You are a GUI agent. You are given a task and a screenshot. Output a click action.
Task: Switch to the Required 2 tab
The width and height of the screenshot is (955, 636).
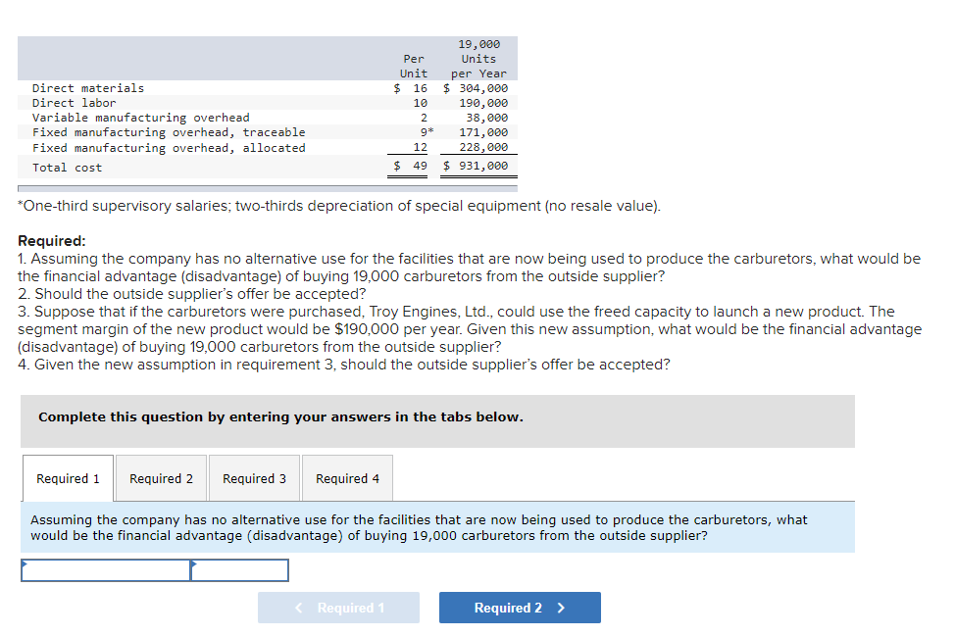point(161,478)
